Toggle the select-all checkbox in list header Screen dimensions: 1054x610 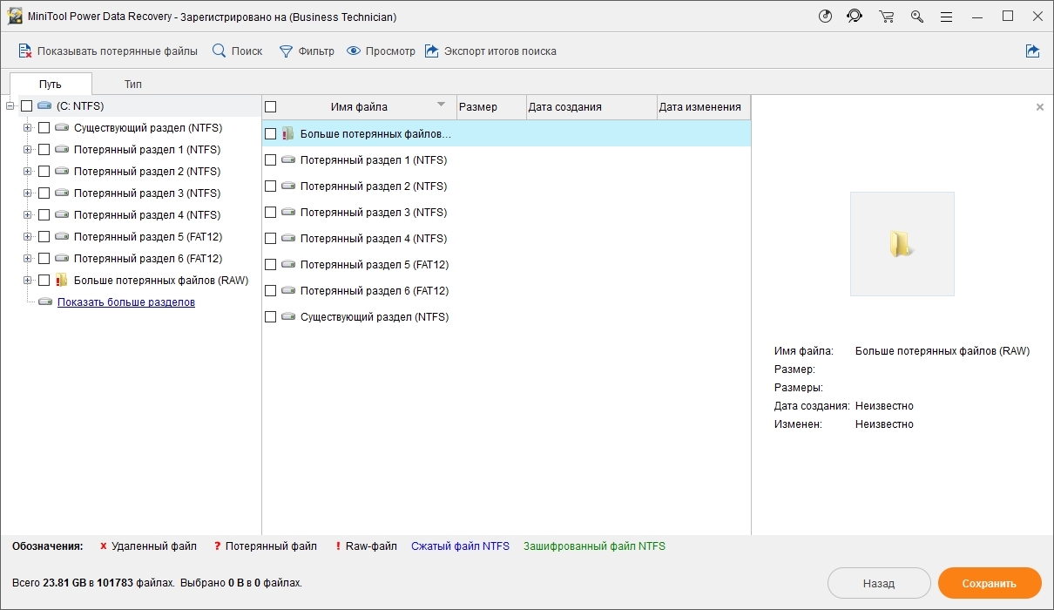tap(270, 107)
